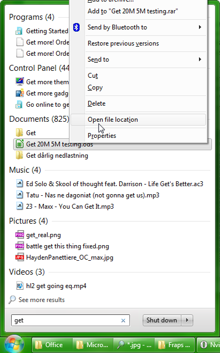The image size is (220, 353).
Task: Click the get_real.png file icon
Action: 20,235
